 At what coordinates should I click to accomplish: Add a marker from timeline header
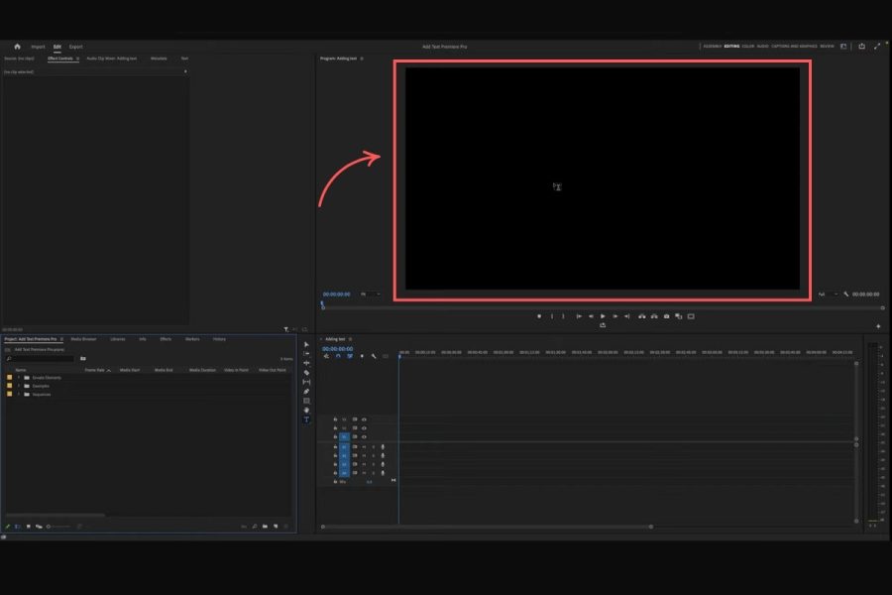tap(362, 356)
